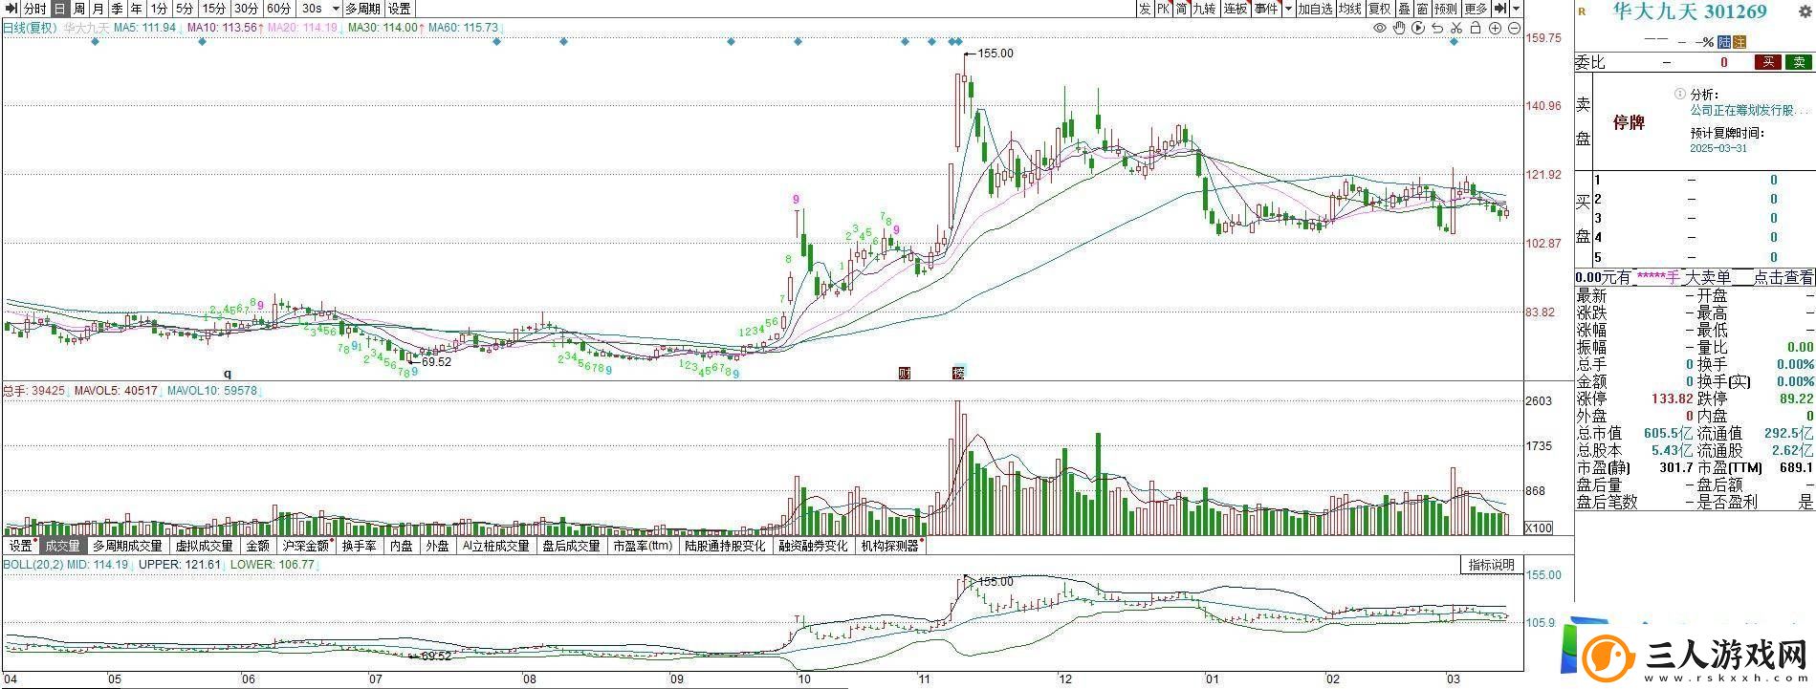Expand the dropdown after 事件 button
This screenshot has height=689, width=1816.
pyautogui.click(x=1288, y=9)
